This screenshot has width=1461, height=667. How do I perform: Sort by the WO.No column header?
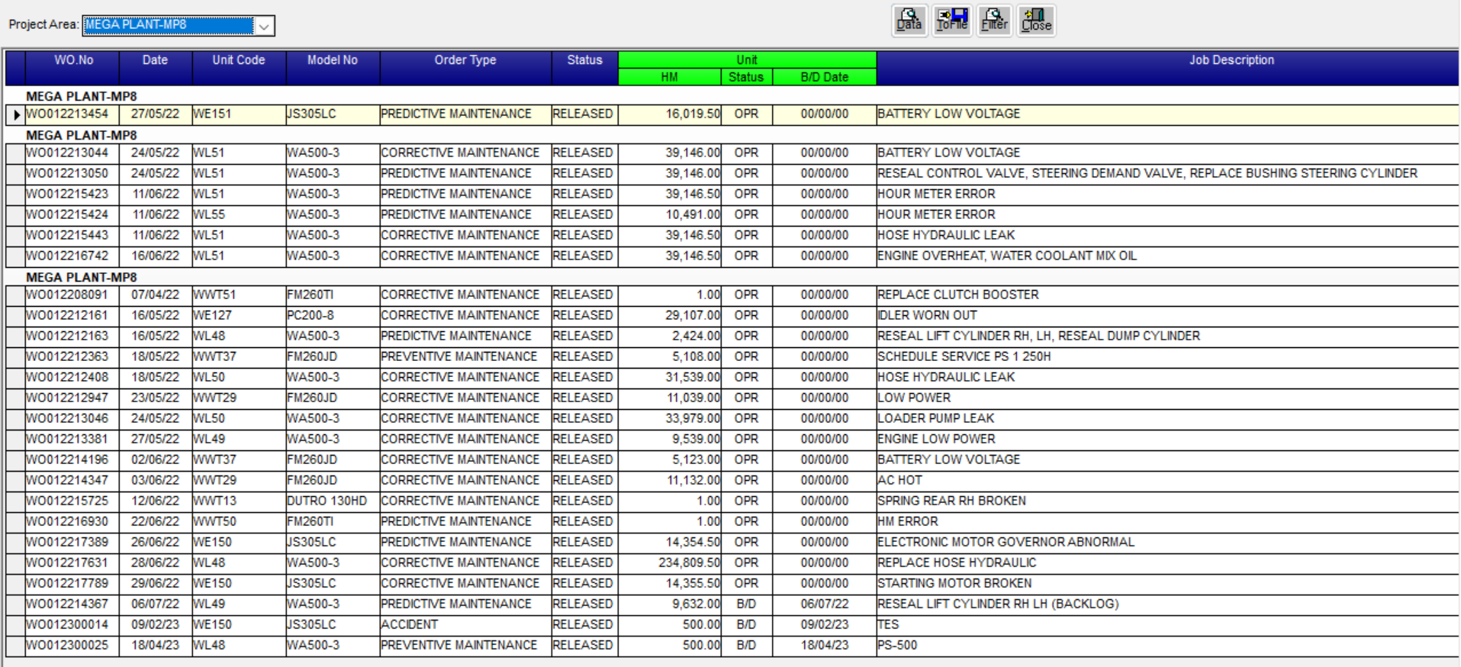pyautogui.click(x=73, y=60)
